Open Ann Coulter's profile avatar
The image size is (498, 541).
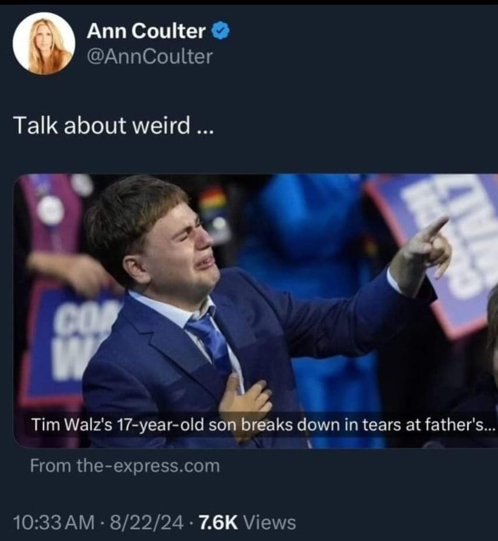[44, 43]
